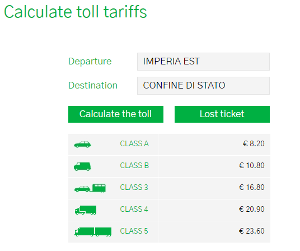The height and width of the screenshot is (251, 300).
Task: Focus the Departure field showing IMPERIA EST
Action: pyautogui.click(x=203, y=62)
